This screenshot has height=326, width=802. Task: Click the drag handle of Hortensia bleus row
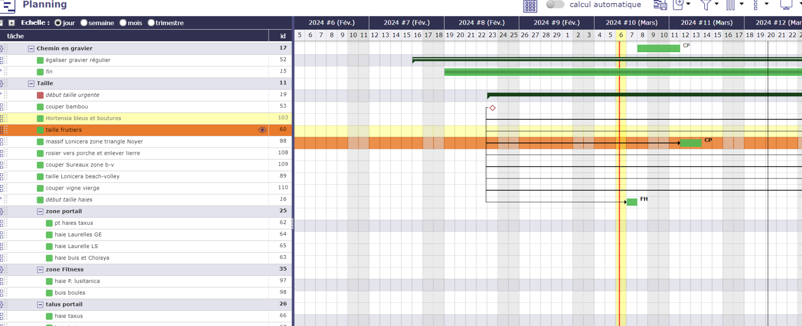5,118
